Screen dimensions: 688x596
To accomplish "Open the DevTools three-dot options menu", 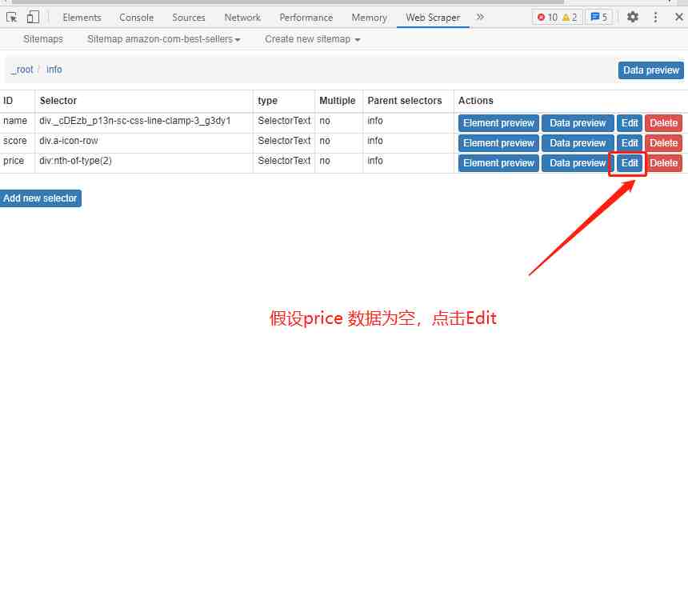I will coord(655,17).
